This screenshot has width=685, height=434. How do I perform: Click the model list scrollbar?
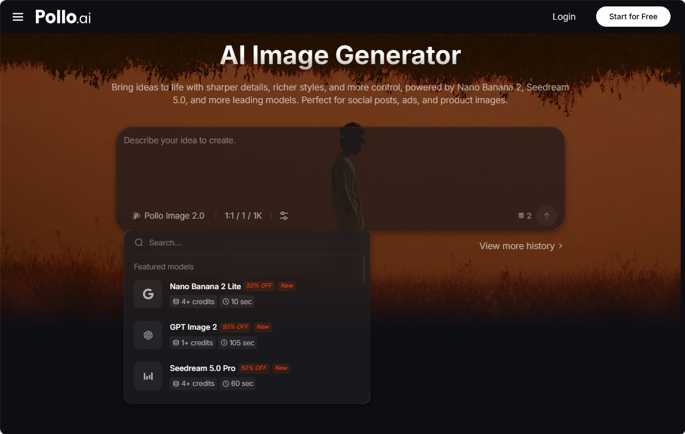click(364, 269)
